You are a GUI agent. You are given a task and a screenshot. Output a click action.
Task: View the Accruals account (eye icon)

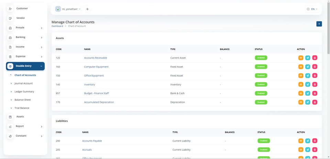click(301, 150)
